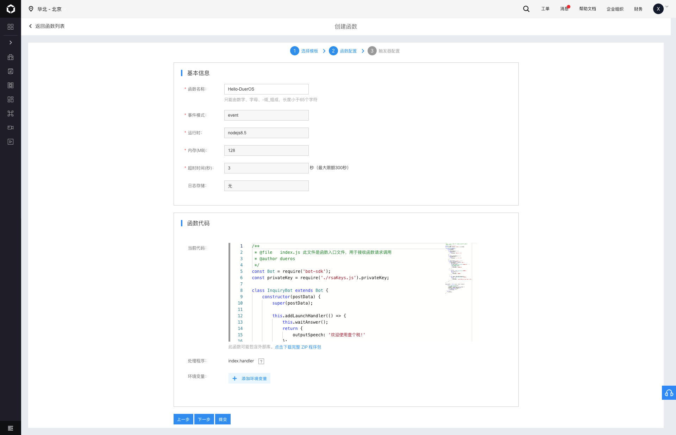The image size is (676, 435).
Task: Toggle the sidebar menu icon at bottom
Action: point(11,428)
